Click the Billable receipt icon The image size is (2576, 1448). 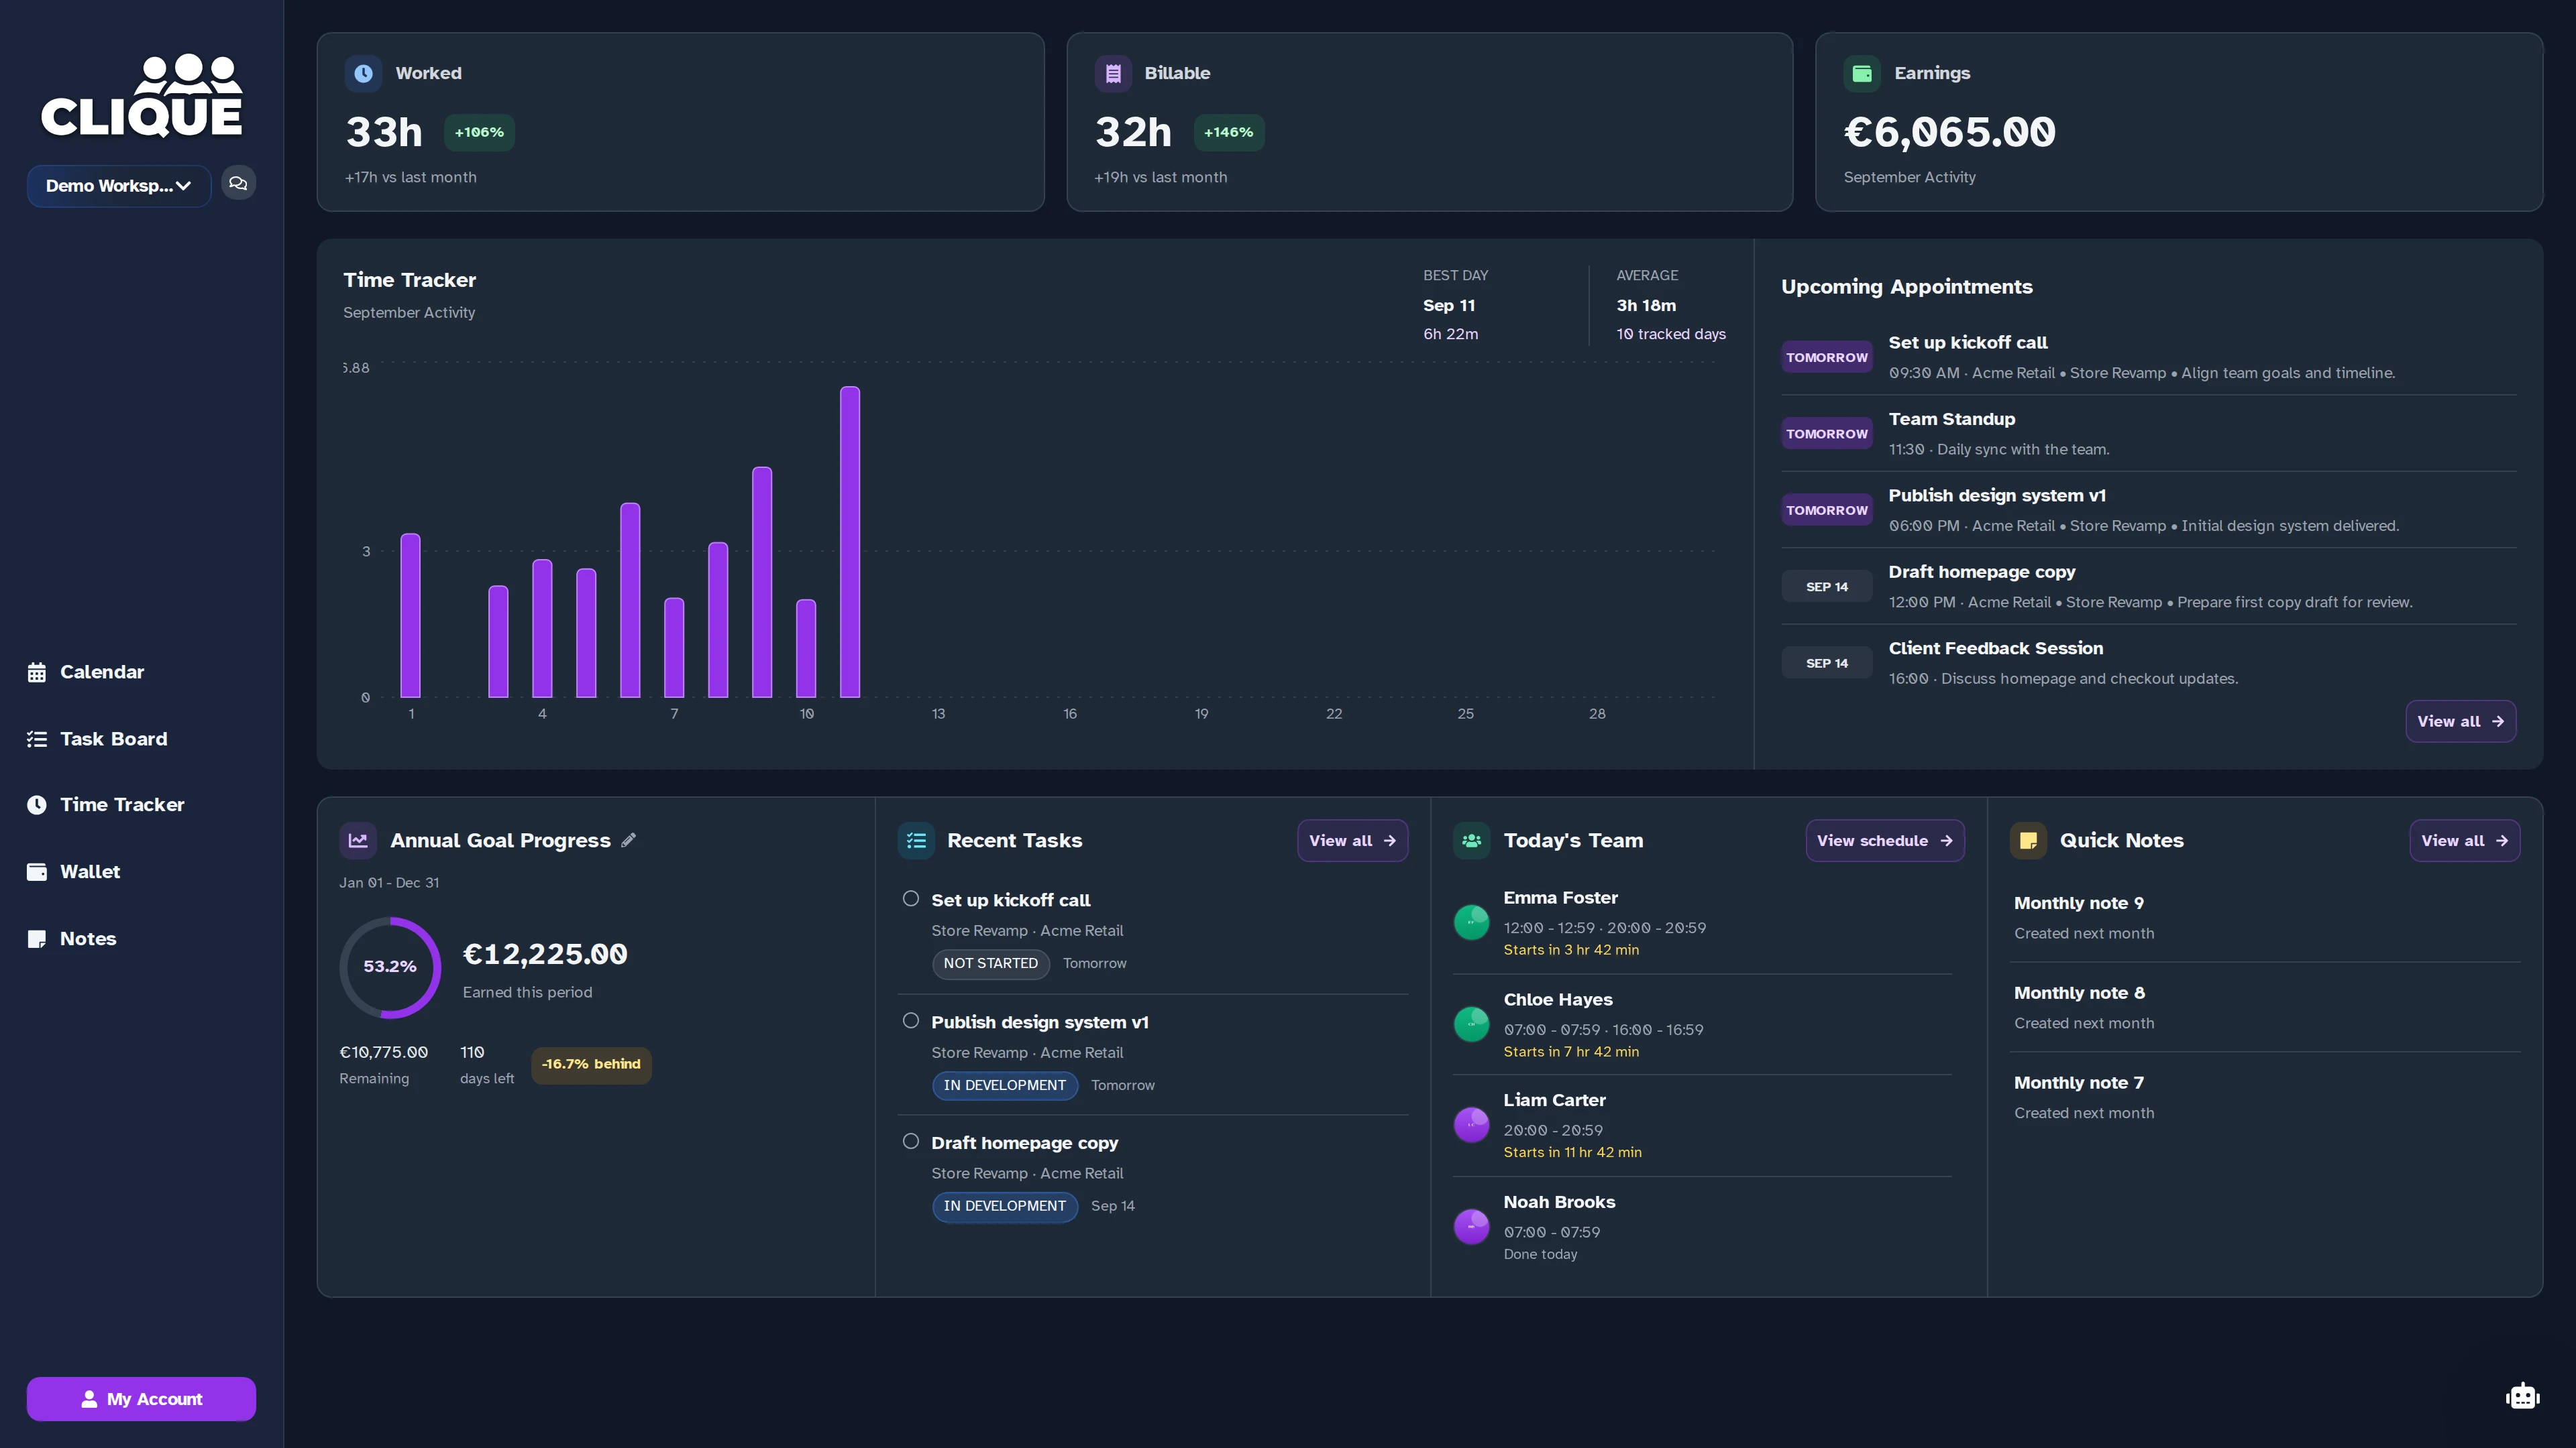click(1113, 73)
